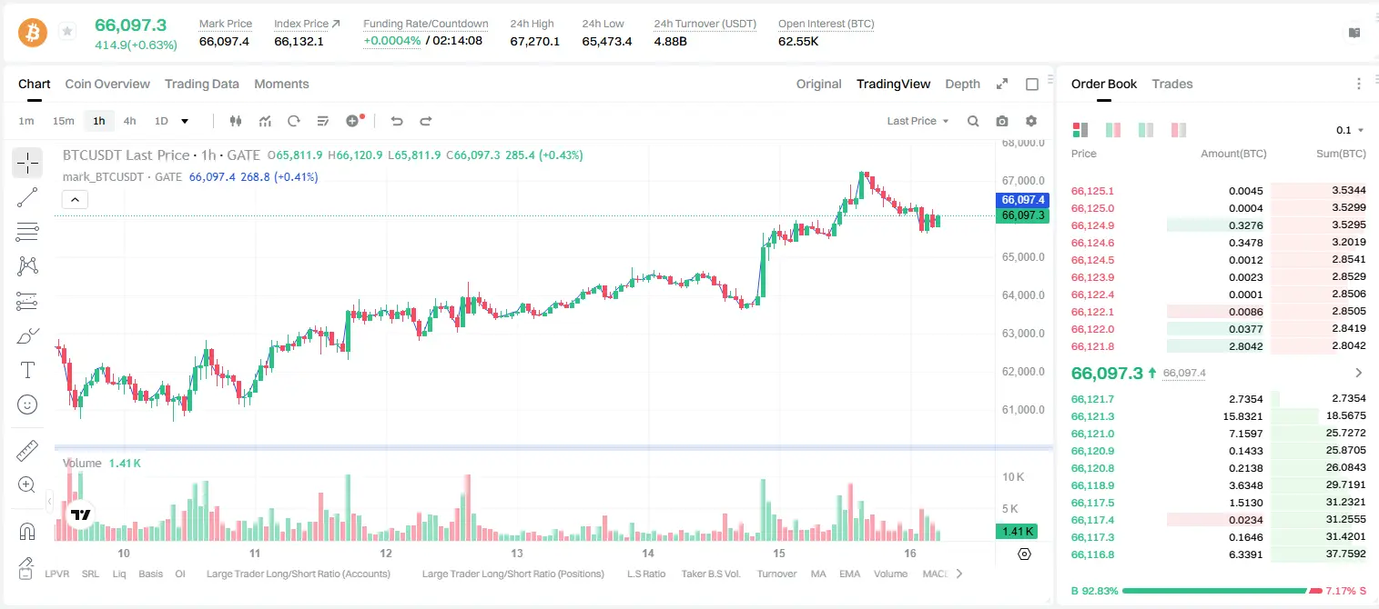Take a chart snapshot with camera icon

[1002, 121]
